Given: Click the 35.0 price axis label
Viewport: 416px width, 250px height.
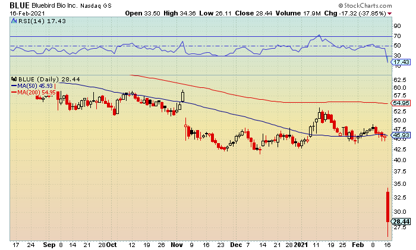Looking at the screenshot, I should (400, 183).
